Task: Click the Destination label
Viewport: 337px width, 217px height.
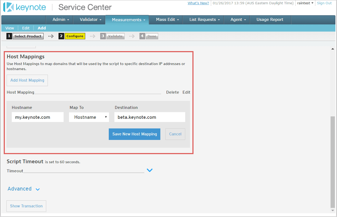Action: click(126, 108)
